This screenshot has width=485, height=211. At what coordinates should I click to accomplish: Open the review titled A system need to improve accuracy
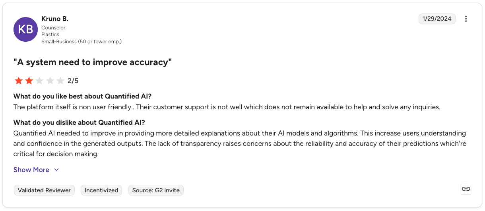coord(93,62)
